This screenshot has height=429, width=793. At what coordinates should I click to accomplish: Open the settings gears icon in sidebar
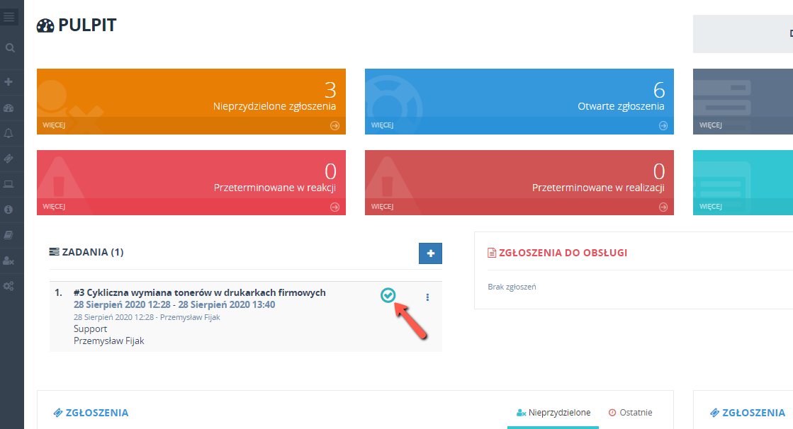point(9,286)
